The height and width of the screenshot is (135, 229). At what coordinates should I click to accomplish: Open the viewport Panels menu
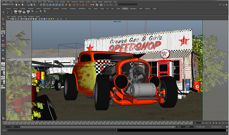(38, 17)
